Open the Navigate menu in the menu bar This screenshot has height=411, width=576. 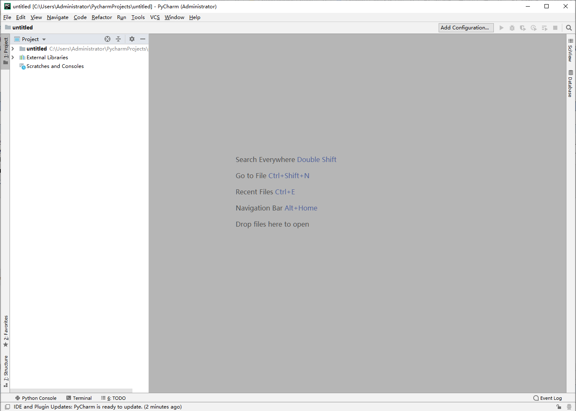point(57,17)
